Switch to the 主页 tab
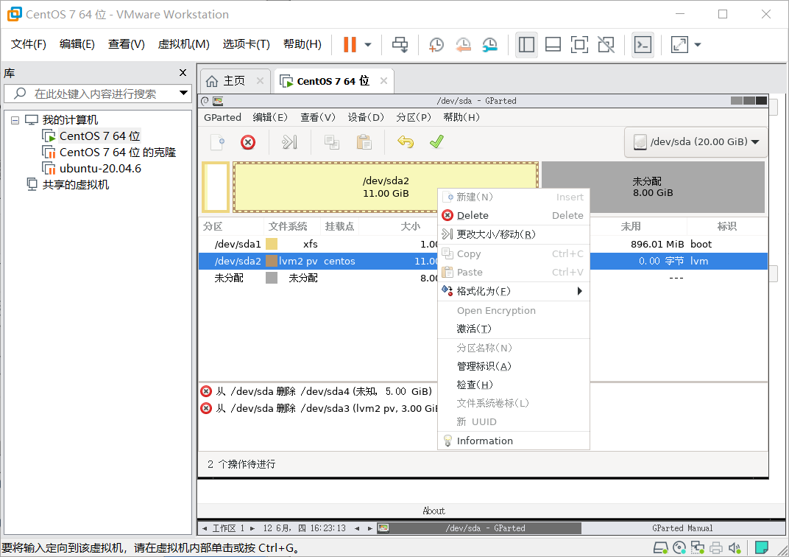789x557 pixels. 234,81
